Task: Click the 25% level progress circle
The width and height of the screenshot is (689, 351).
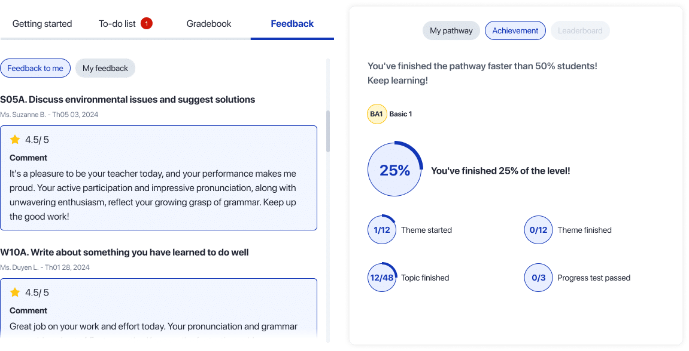Action: tap(394, 170)
